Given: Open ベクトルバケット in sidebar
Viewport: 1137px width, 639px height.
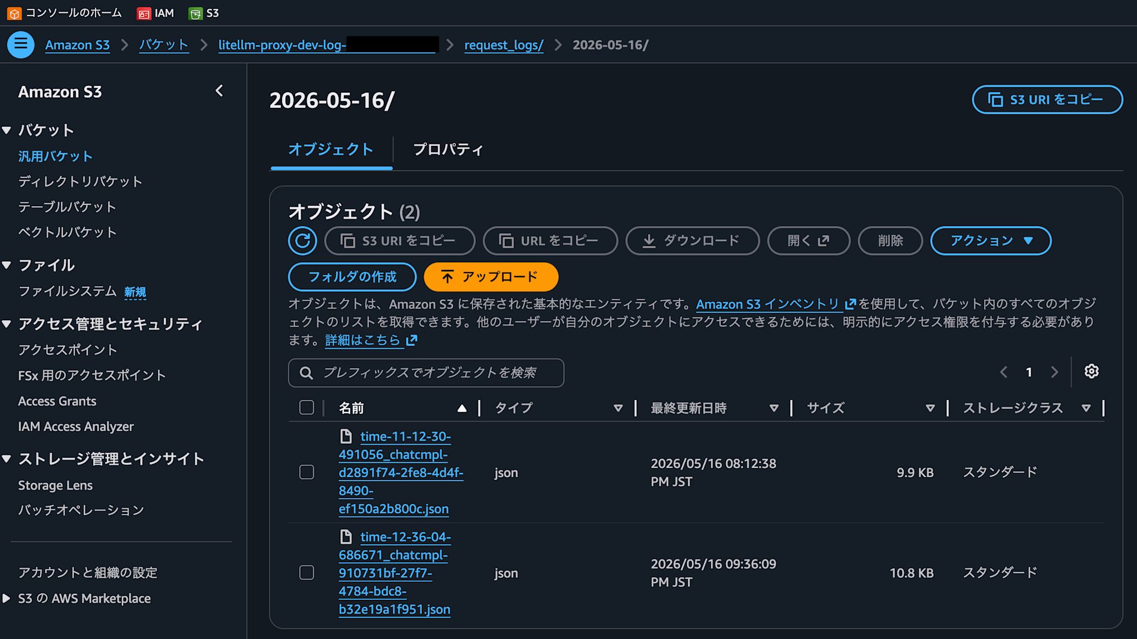Looking at the screenshot, I should coord(67,232).
